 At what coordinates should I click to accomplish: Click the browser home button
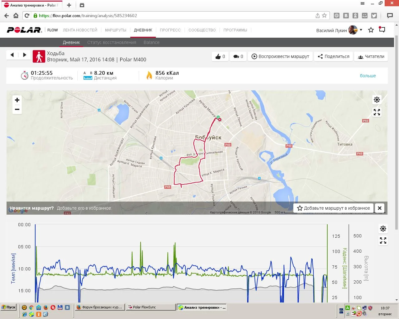click(x=16, y=16)
